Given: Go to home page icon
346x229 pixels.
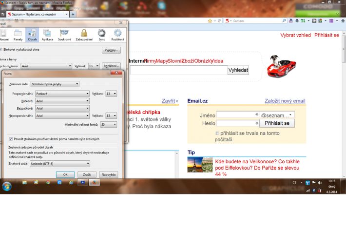Looking at the screenshot, I should pyautogui.click(x=343, y=20).
